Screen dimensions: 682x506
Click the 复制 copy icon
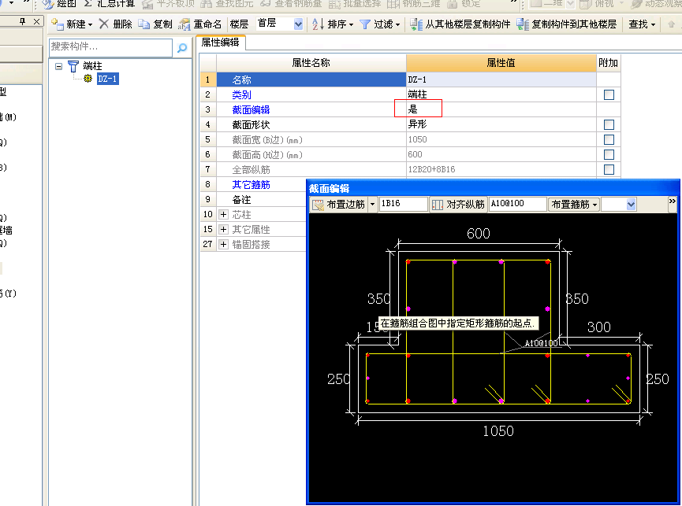[144, 24]
